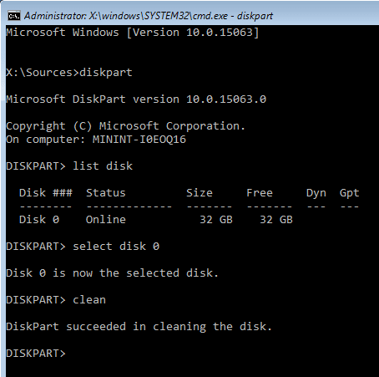Click the Status column header
Screen dimensions: 379x377
(106, 193)
